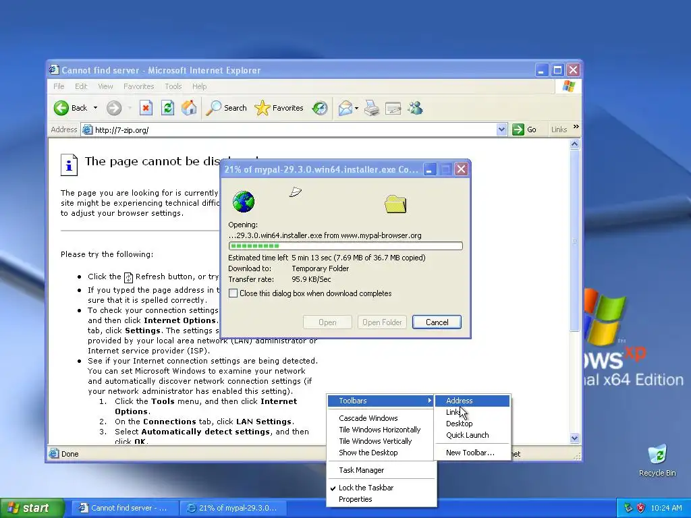Open the Tools menu
The width and height of the screenshot is (691, 518).
(173, 86)
